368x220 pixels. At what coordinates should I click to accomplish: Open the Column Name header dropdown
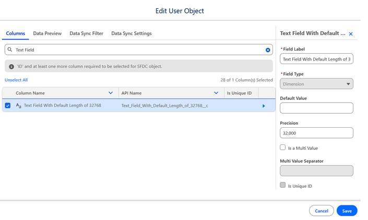click(111, 93)
